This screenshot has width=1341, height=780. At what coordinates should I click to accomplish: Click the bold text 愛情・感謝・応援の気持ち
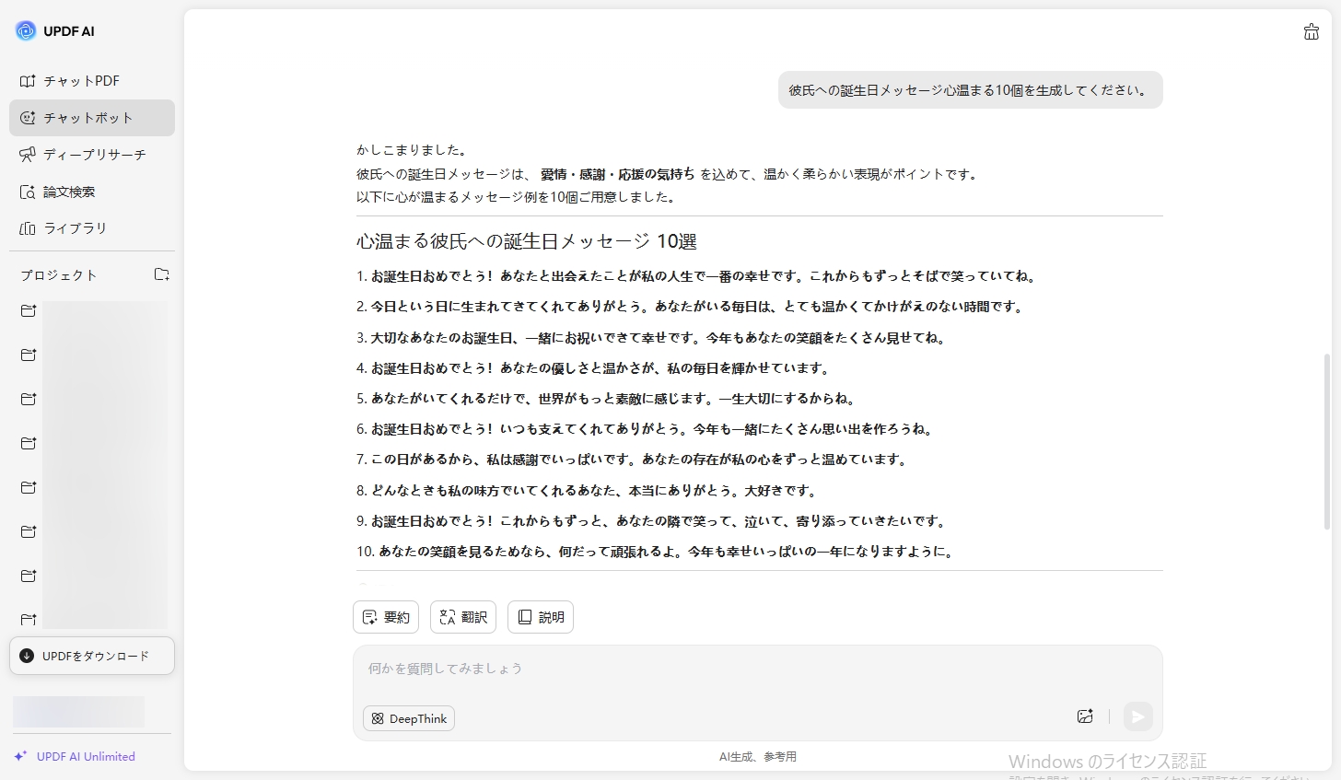pos(617,174)
